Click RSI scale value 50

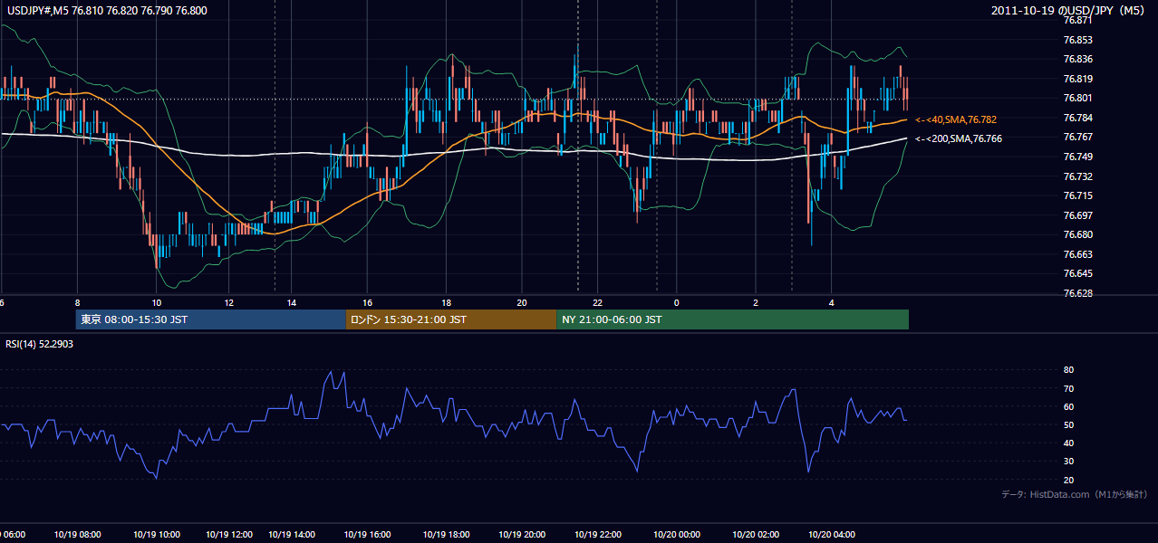[1069, 425]
